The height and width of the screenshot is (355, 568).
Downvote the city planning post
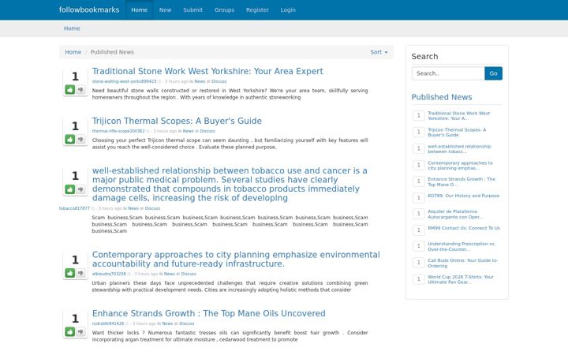[x=80, y=273]
